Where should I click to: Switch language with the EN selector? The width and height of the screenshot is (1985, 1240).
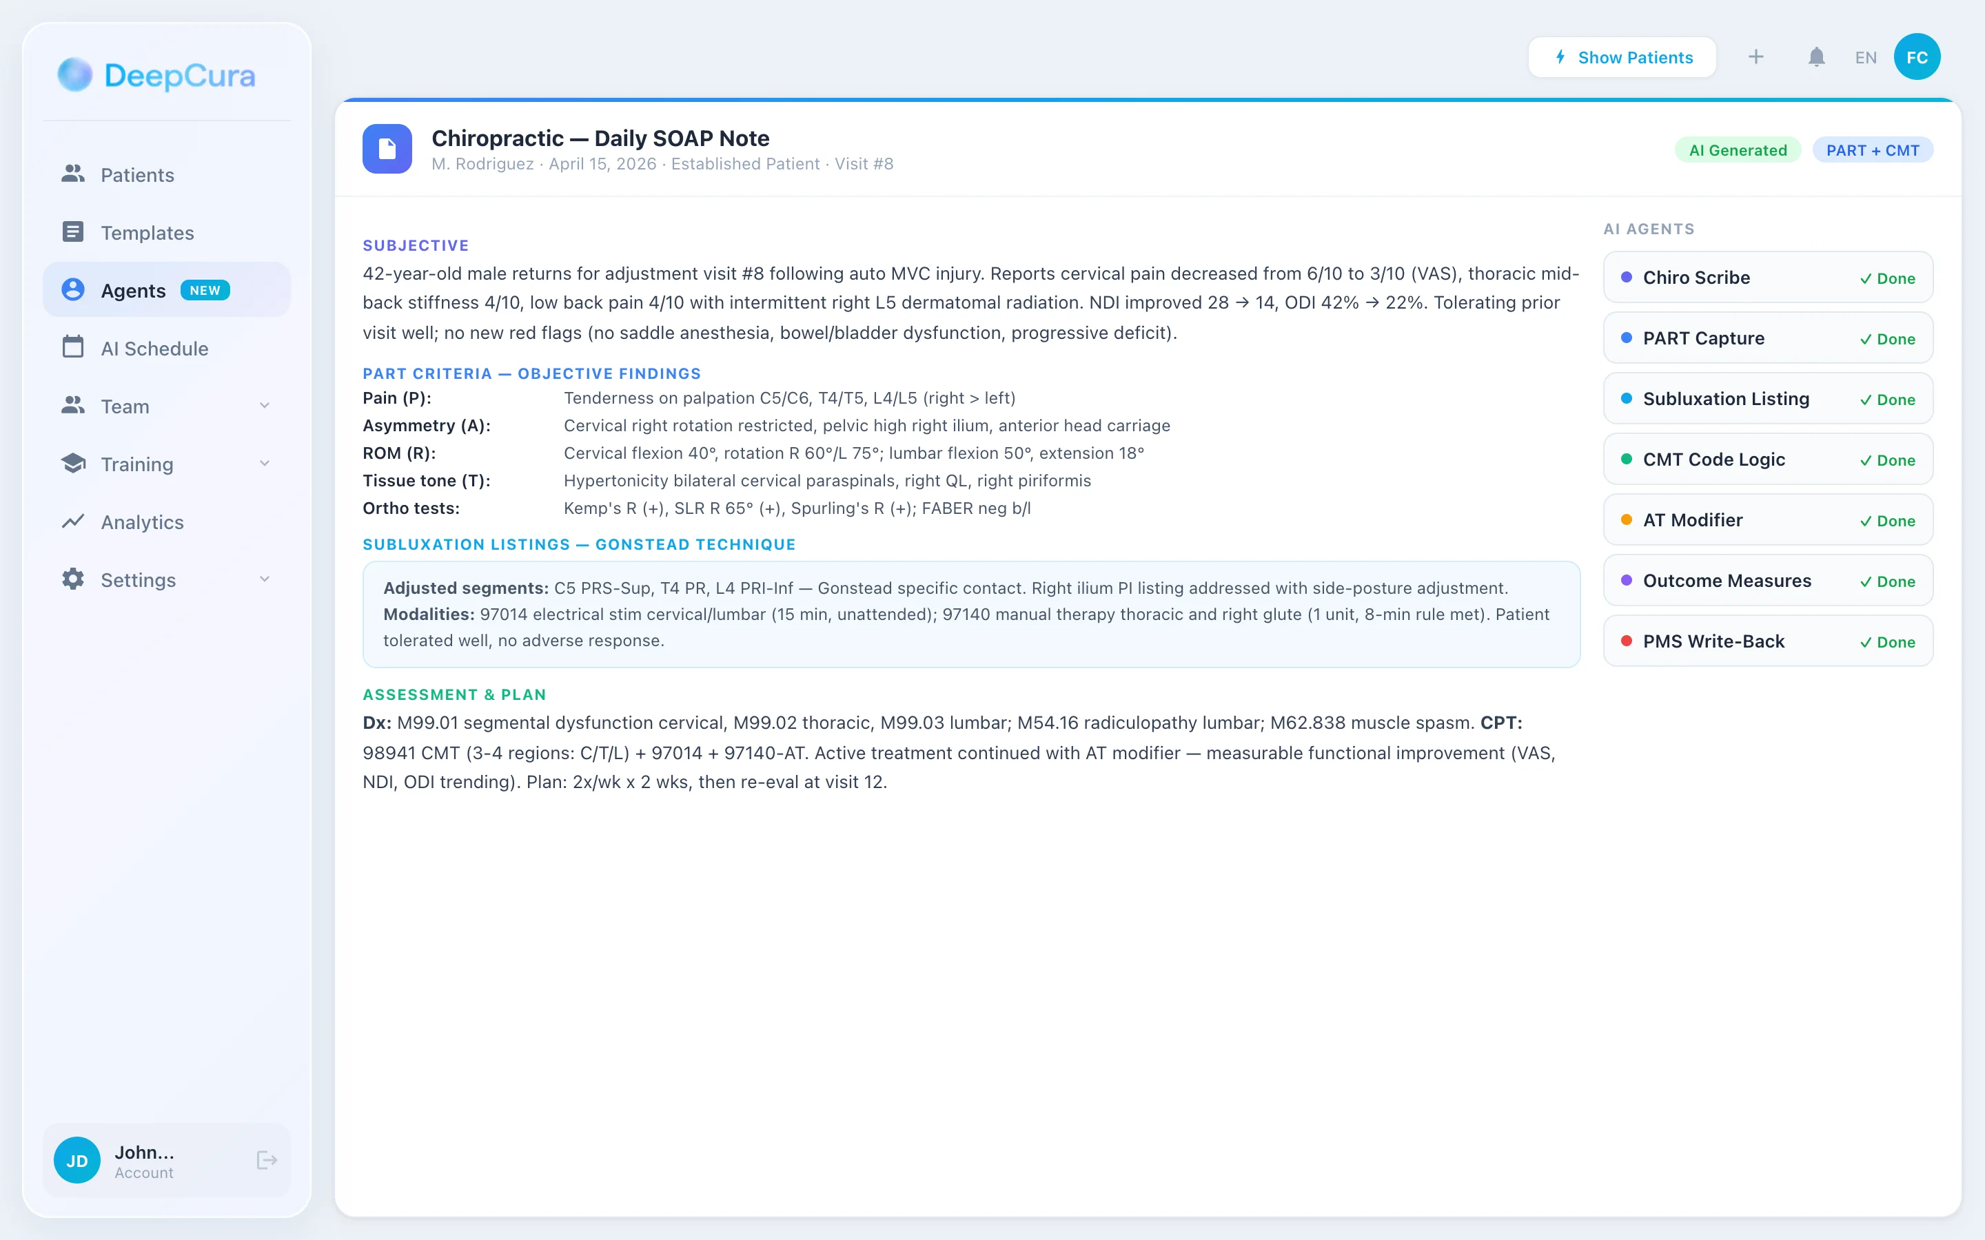(1865, 57)
